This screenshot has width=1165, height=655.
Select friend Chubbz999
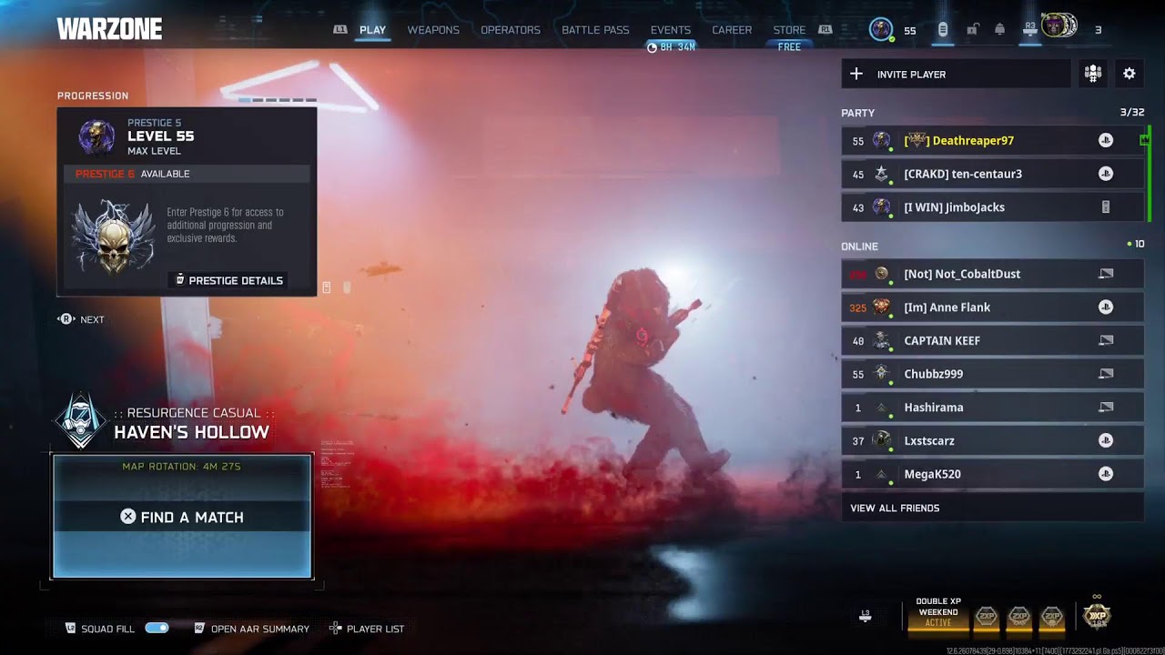[992, 374]
